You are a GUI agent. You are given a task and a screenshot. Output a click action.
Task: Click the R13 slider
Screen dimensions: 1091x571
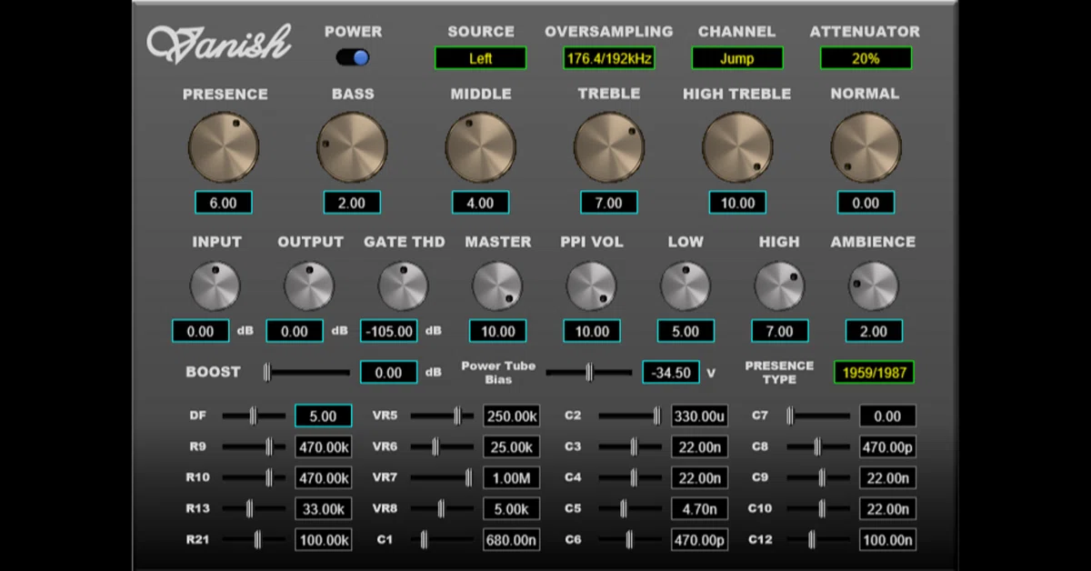(254, 509)
